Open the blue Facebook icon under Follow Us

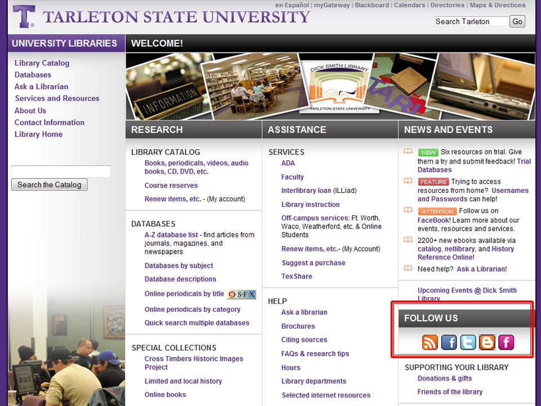(449, 342)
